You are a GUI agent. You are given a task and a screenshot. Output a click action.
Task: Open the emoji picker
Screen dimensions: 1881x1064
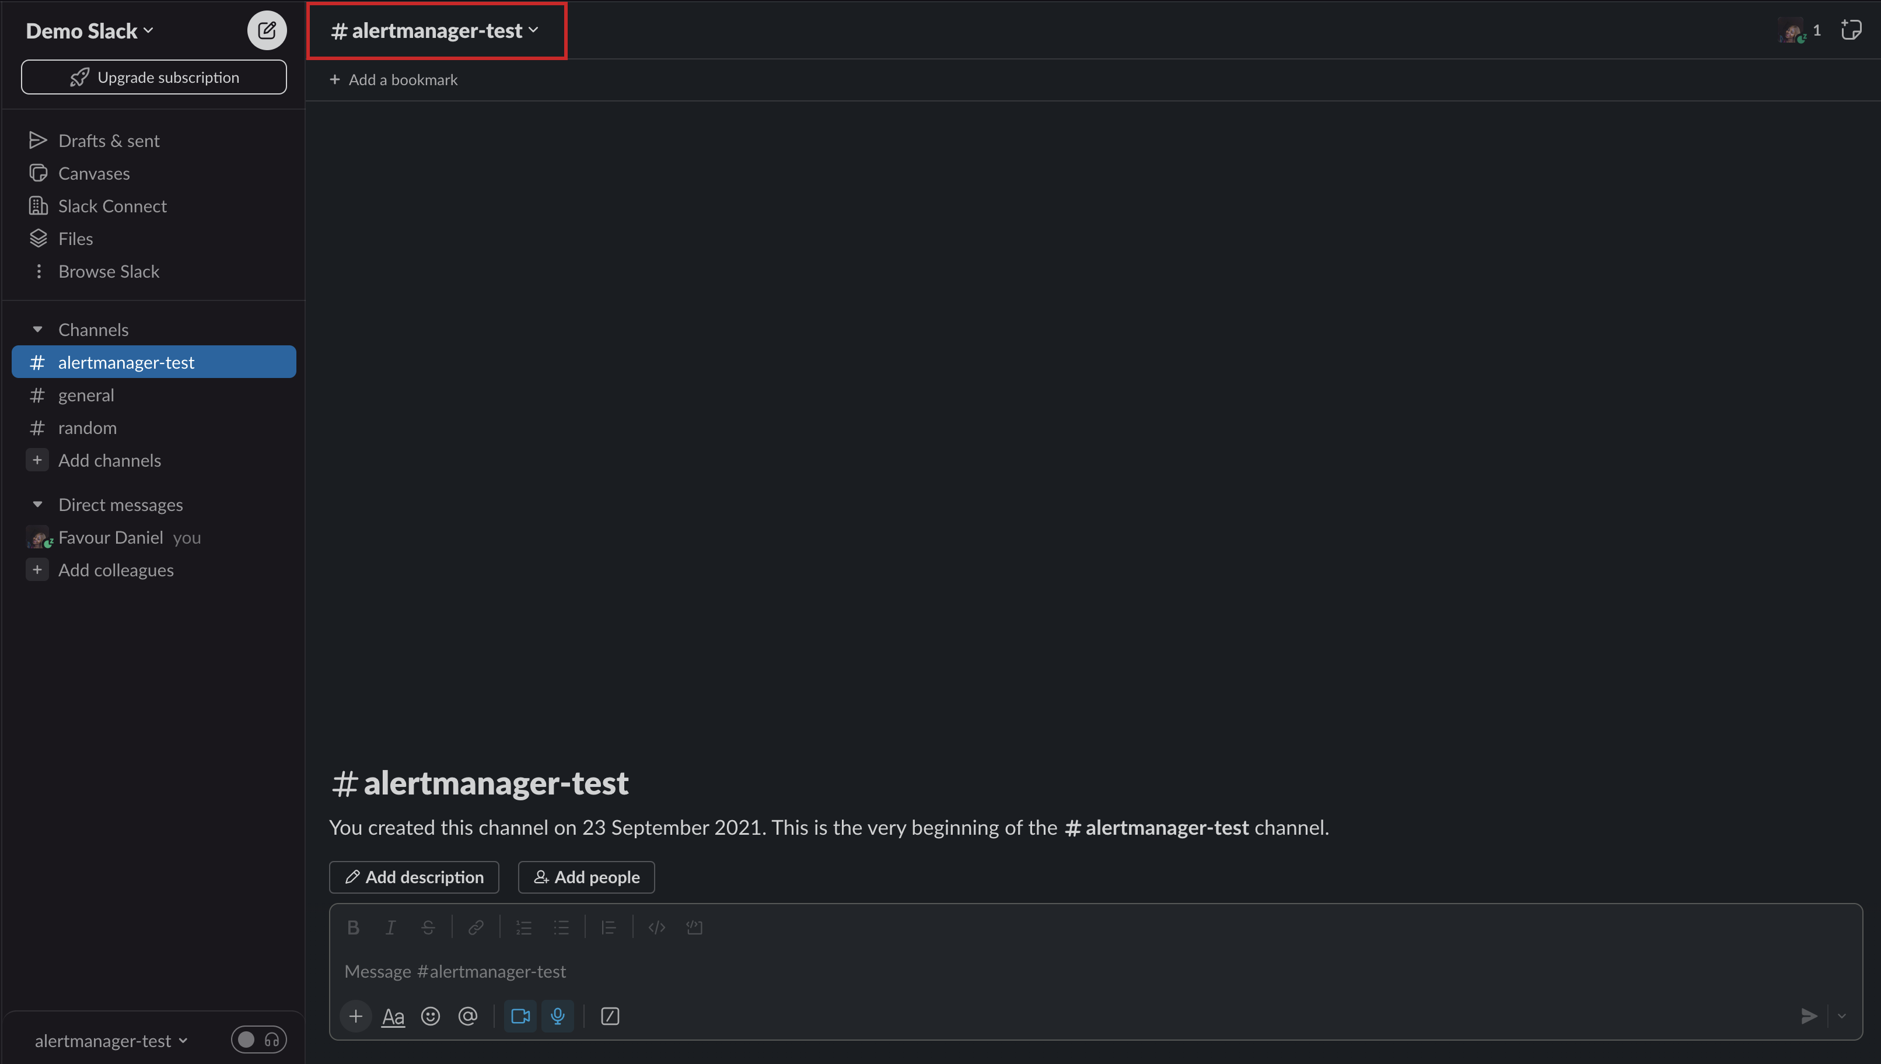click(431, 1017)
